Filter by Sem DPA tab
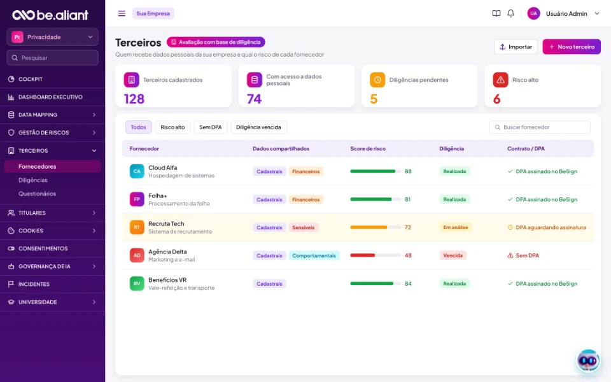The width and height of the screenshot is (611, 382). (211, 127)
